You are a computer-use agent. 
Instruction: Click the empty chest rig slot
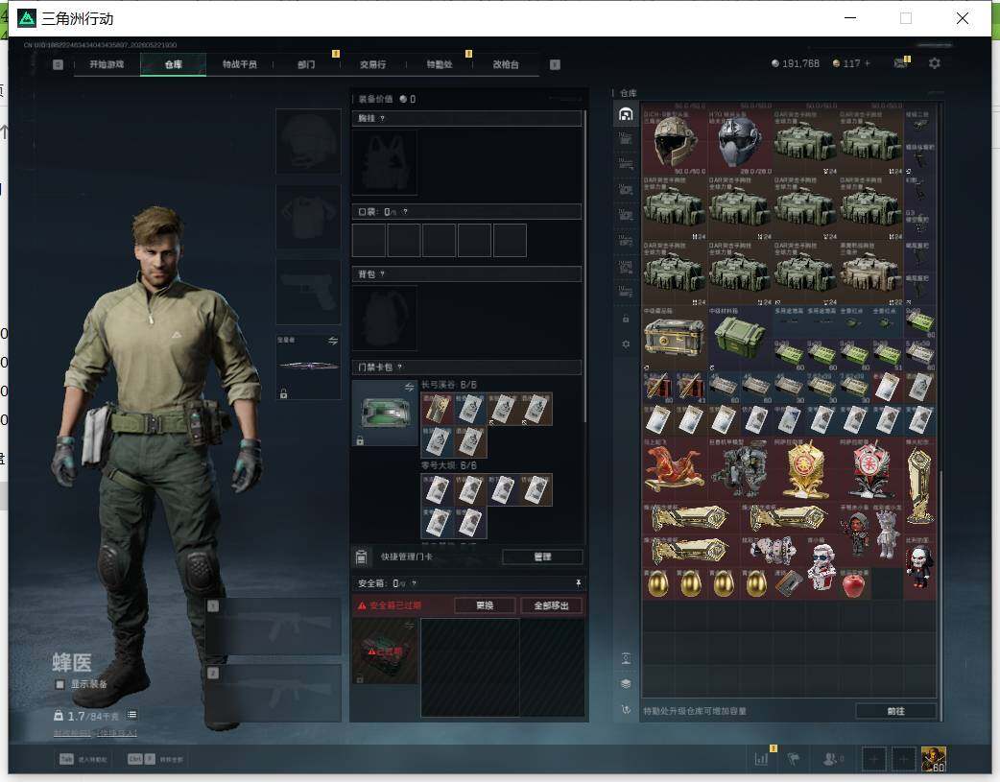(x=385, y=162)
